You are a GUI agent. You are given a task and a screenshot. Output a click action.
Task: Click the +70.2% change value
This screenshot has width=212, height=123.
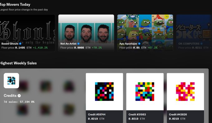[x=97, y=48]
